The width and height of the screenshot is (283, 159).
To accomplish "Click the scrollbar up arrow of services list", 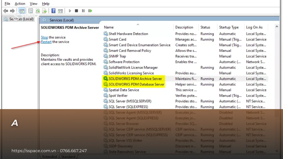I will click(277, 27).
